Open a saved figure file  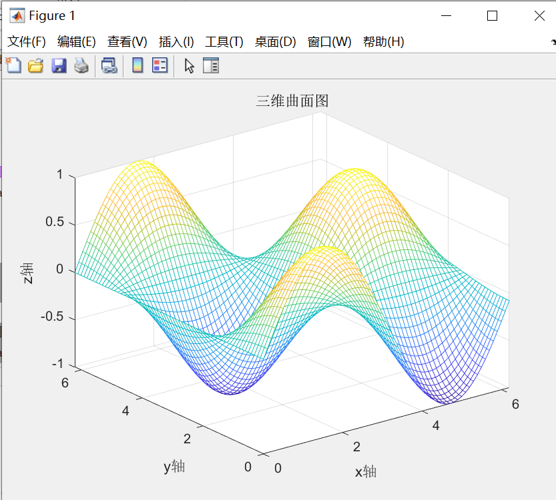[35, 65]
